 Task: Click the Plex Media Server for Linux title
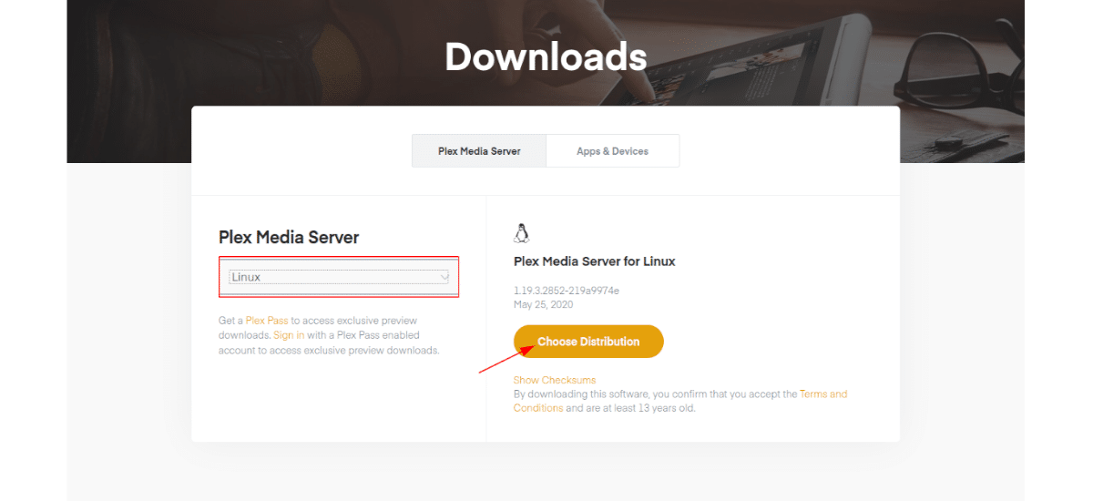click(x=595, y=261)
